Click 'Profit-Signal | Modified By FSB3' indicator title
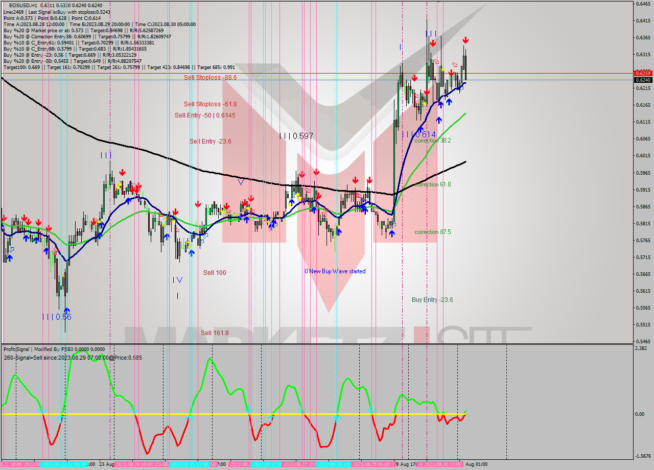The width and height of the screenshot is (654, 470). click(54, 349)
